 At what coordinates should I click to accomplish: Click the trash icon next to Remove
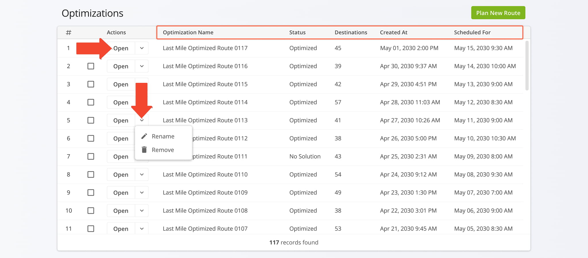tap(144, 150)
